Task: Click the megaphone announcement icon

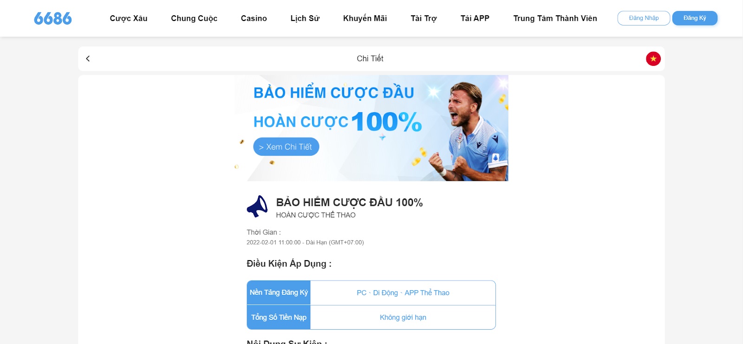Action: (x=257, y=206)
